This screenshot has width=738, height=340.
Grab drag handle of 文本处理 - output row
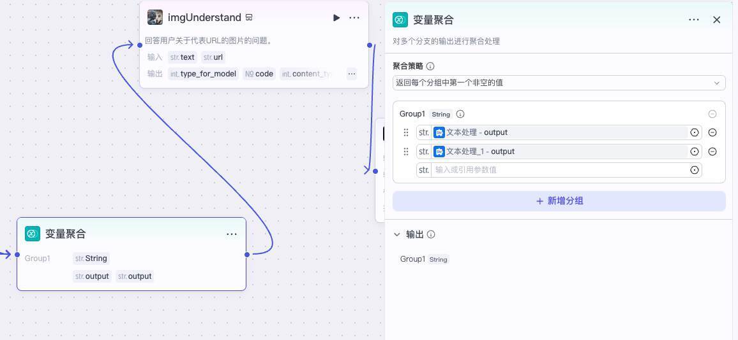[406, 132]
